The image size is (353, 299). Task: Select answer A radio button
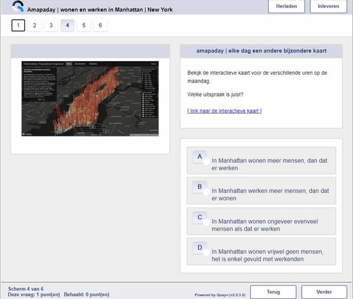[206, 161]
